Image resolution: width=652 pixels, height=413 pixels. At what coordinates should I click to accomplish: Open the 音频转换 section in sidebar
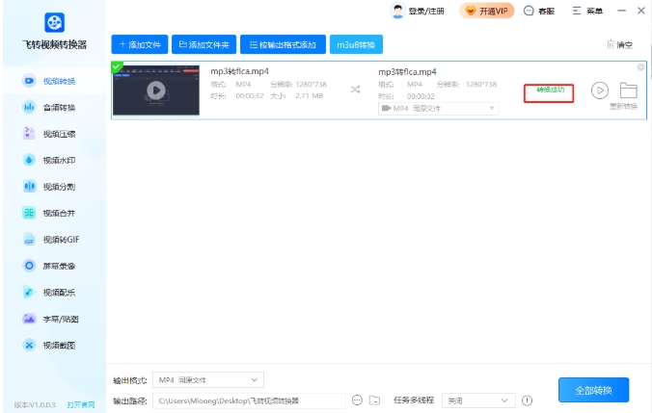[54, 107]
